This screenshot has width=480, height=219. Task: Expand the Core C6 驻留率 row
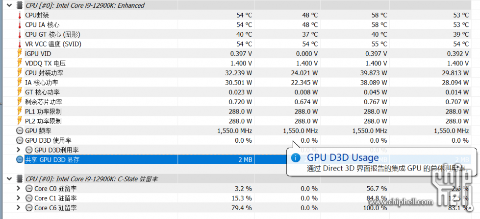[18, 208]
